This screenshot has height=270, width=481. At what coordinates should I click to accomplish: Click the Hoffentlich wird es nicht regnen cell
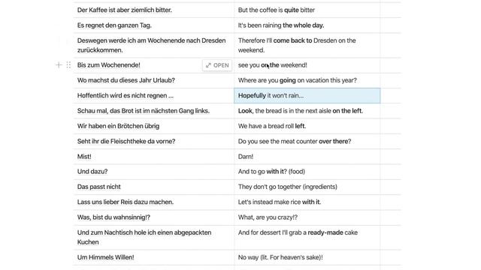click(153, 95)
